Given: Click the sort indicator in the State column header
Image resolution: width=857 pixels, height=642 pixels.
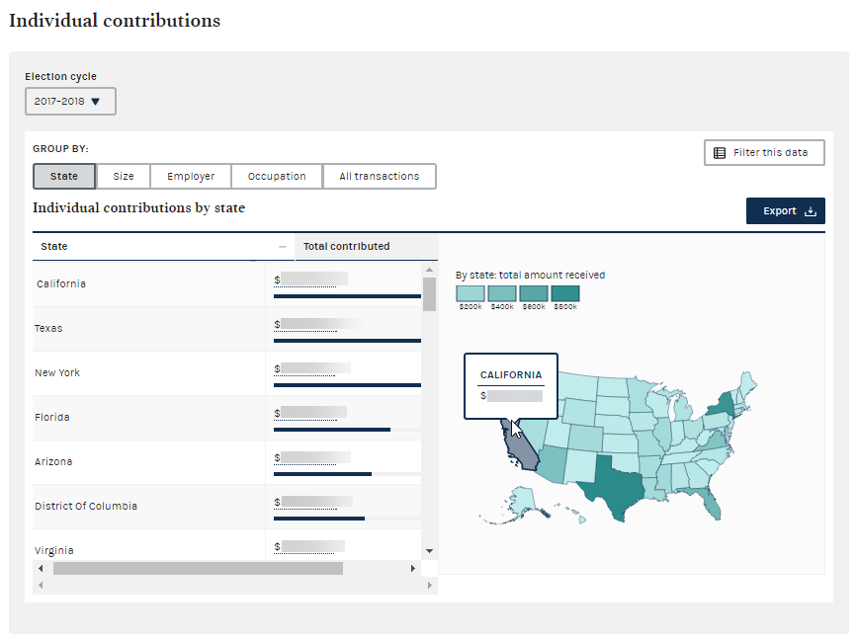Looking at the screenshot, I should click(283, 247).
